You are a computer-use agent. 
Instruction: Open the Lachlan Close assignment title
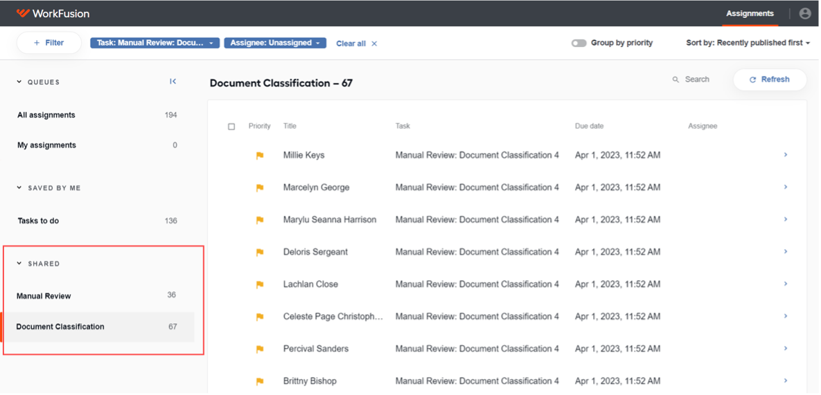point(310,284)
